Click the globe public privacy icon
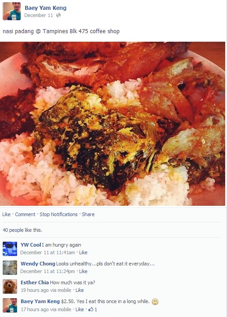227x317 pixels. click(58, 15)
